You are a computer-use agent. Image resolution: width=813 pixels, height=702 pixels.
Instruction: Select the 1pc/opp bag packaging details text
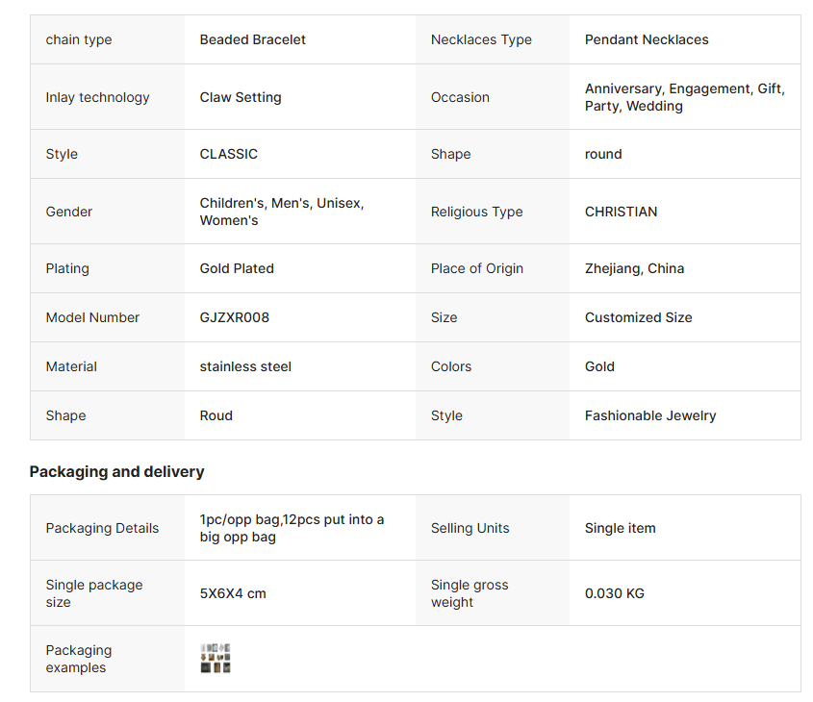(x=292, y=528)
